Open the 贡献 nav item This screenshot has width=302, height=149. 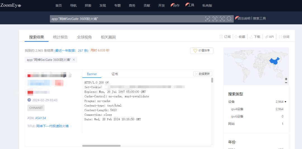(x=147, y=6)
